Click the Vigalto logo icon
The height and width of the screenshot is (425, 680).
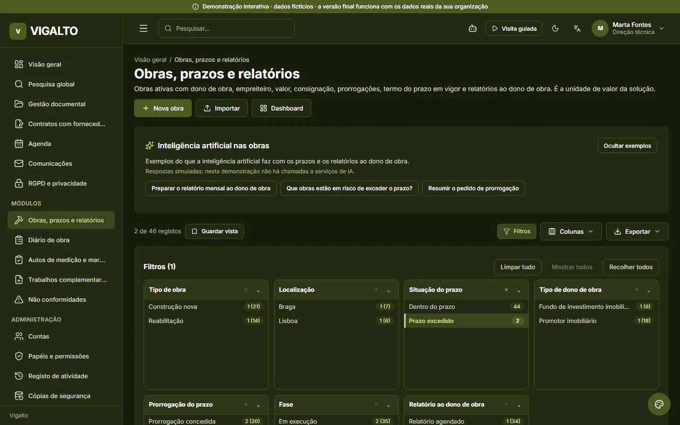click(x=18, y=31)
